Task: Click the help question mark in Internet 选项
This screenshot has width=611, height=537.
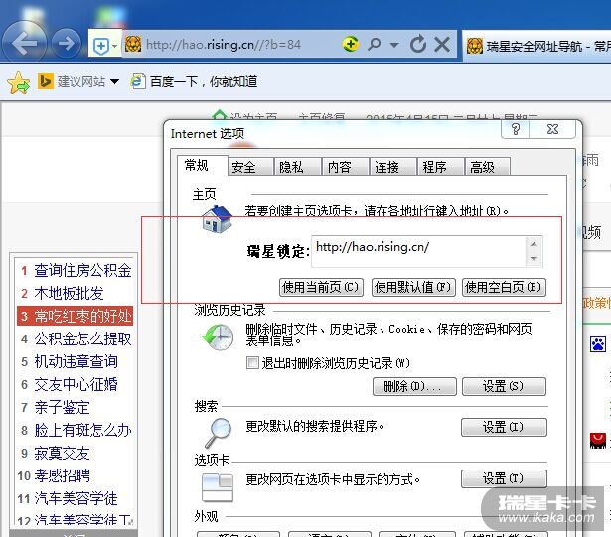Action: [516, 129]
